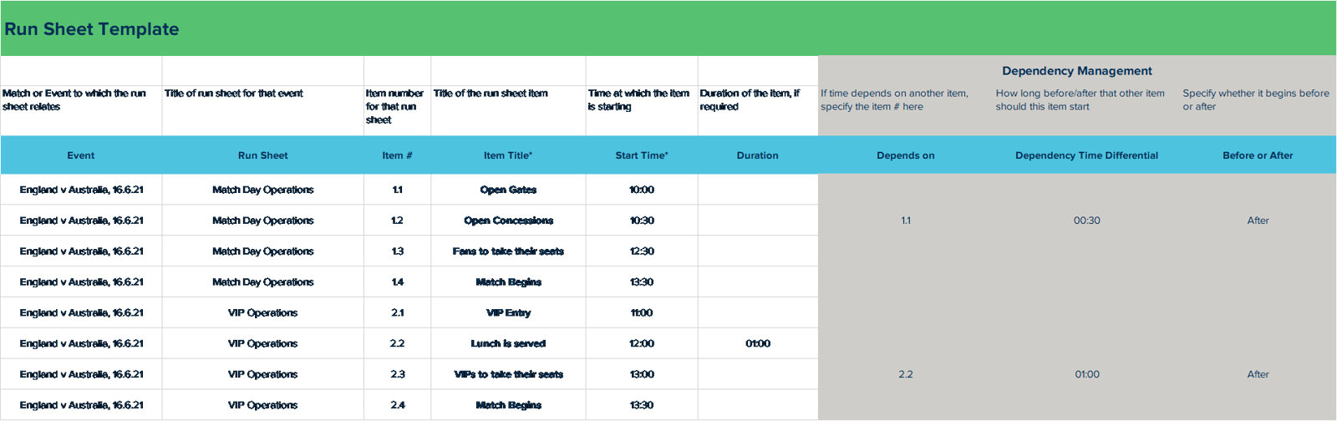Click the 'Open Concessions' item title
1337x421 pixels.
click(x=508, y=221)
